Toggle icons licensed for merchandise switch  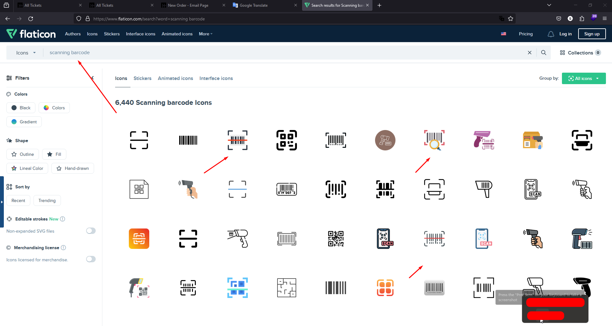(x=91, y=259)
